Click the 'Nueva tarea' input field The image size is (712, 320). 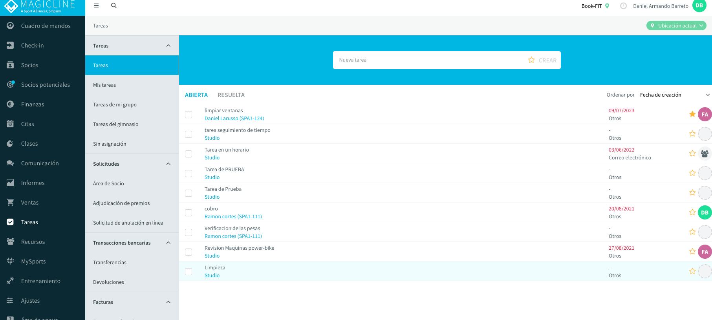[x=430, y=60]
